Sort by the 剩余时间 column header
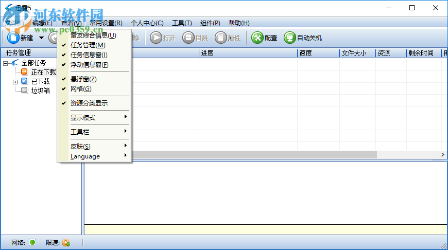The image size is (448, 250). [x=424, y=53]
